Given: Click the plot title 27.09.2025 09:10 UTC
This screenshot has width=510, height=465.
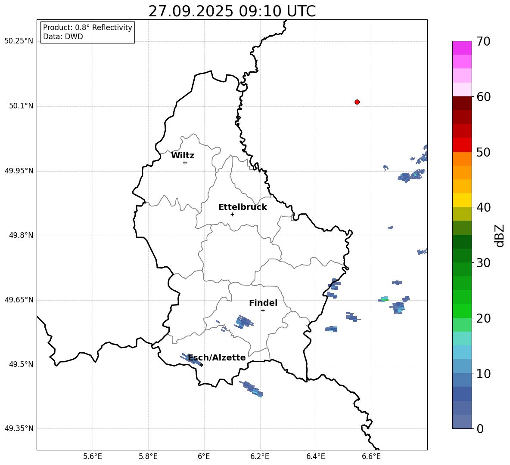Looking at the screenshot, I should click(x=232, y=11).
